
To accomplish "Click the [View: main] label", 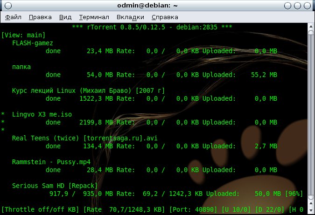I will pyautogui.click(x=23, y=35).
